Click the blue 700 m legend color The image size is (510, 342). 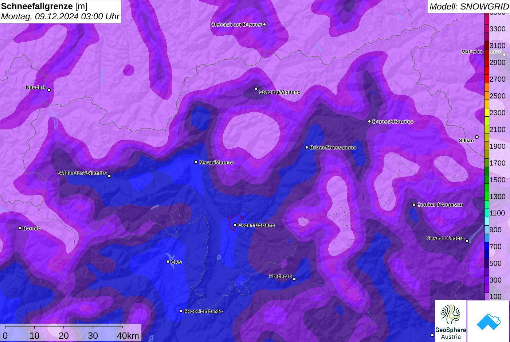(487, 246)
